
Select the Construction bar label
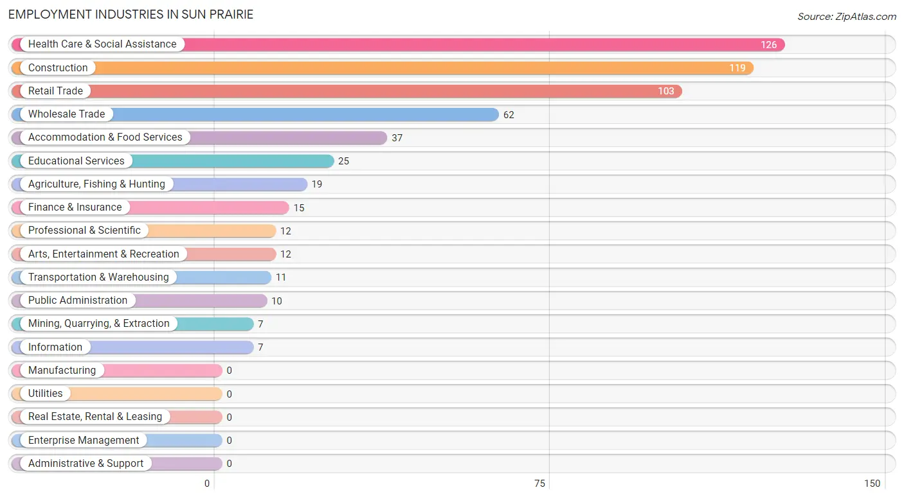(58, 67)
